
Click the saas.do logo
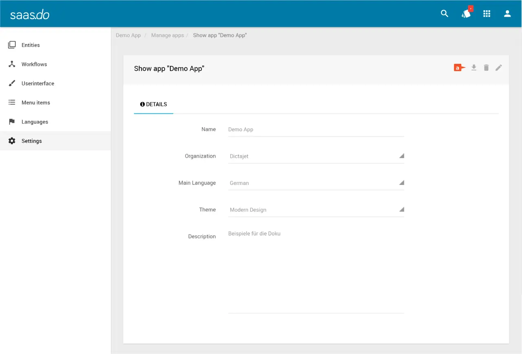(x=30, y=15)
